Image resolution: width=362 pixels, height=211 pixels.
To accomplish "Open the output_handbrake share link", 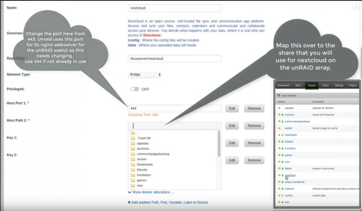I will click(x=295, y=182).
